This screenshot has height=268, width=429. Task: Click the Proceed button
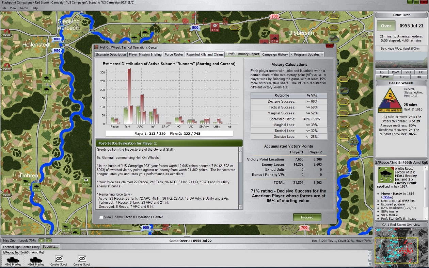pyautogui.click(x=307, y=217)
